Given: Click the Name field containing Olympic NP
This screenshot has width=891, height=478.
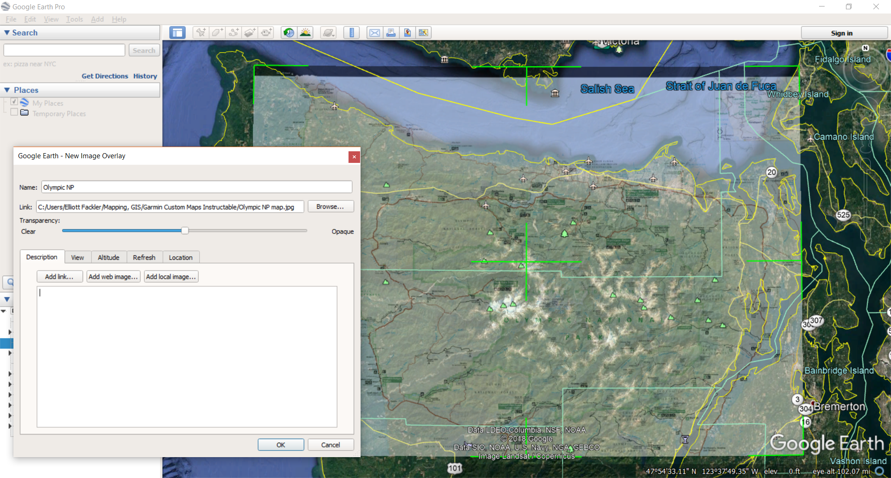Looking at the screenshot, I should coord(197,187).
